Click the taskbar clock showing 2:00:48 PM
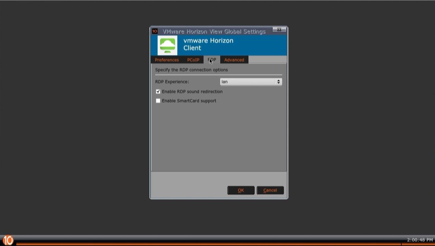This screenshot has height=246, width=435. click(420, 240)
